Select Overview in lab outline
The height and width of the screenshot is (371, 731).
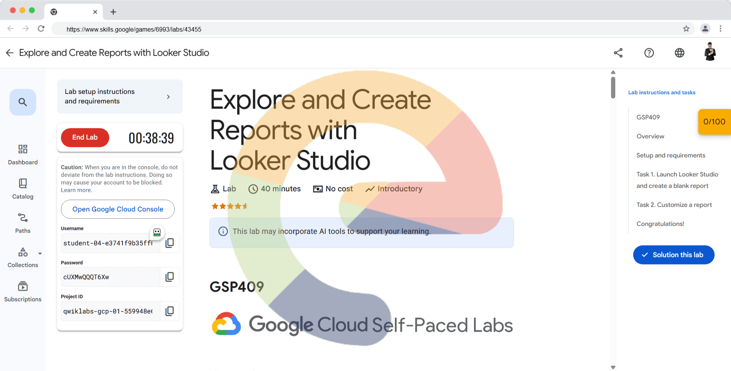click(650, 136)
